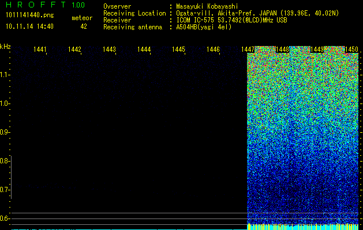
Task: Click the HROFFT title text
Action: 36,5
